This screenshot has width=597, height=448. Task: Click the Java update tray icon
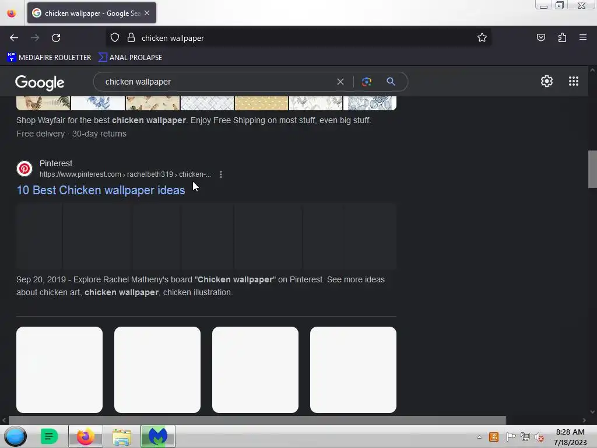click(494, 437)
